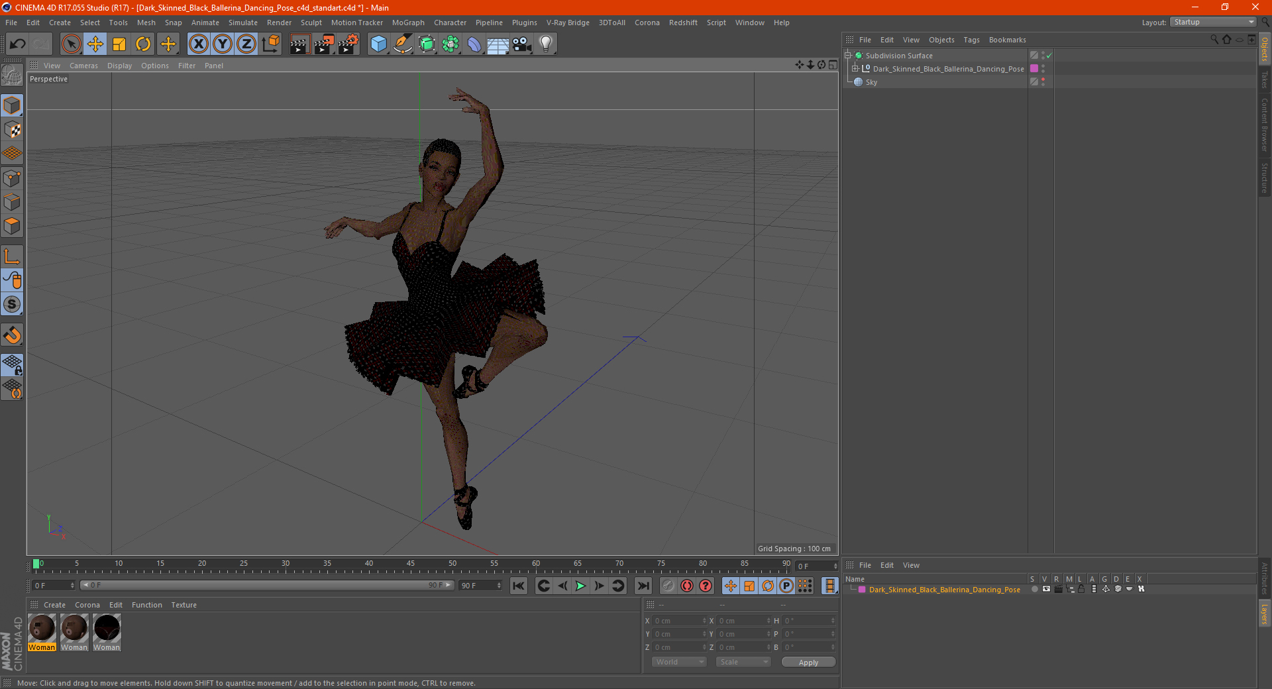Viewport: 1272px width, 689px height.
Task: Click the Apply coordinates button
Action: coord(808,662)
